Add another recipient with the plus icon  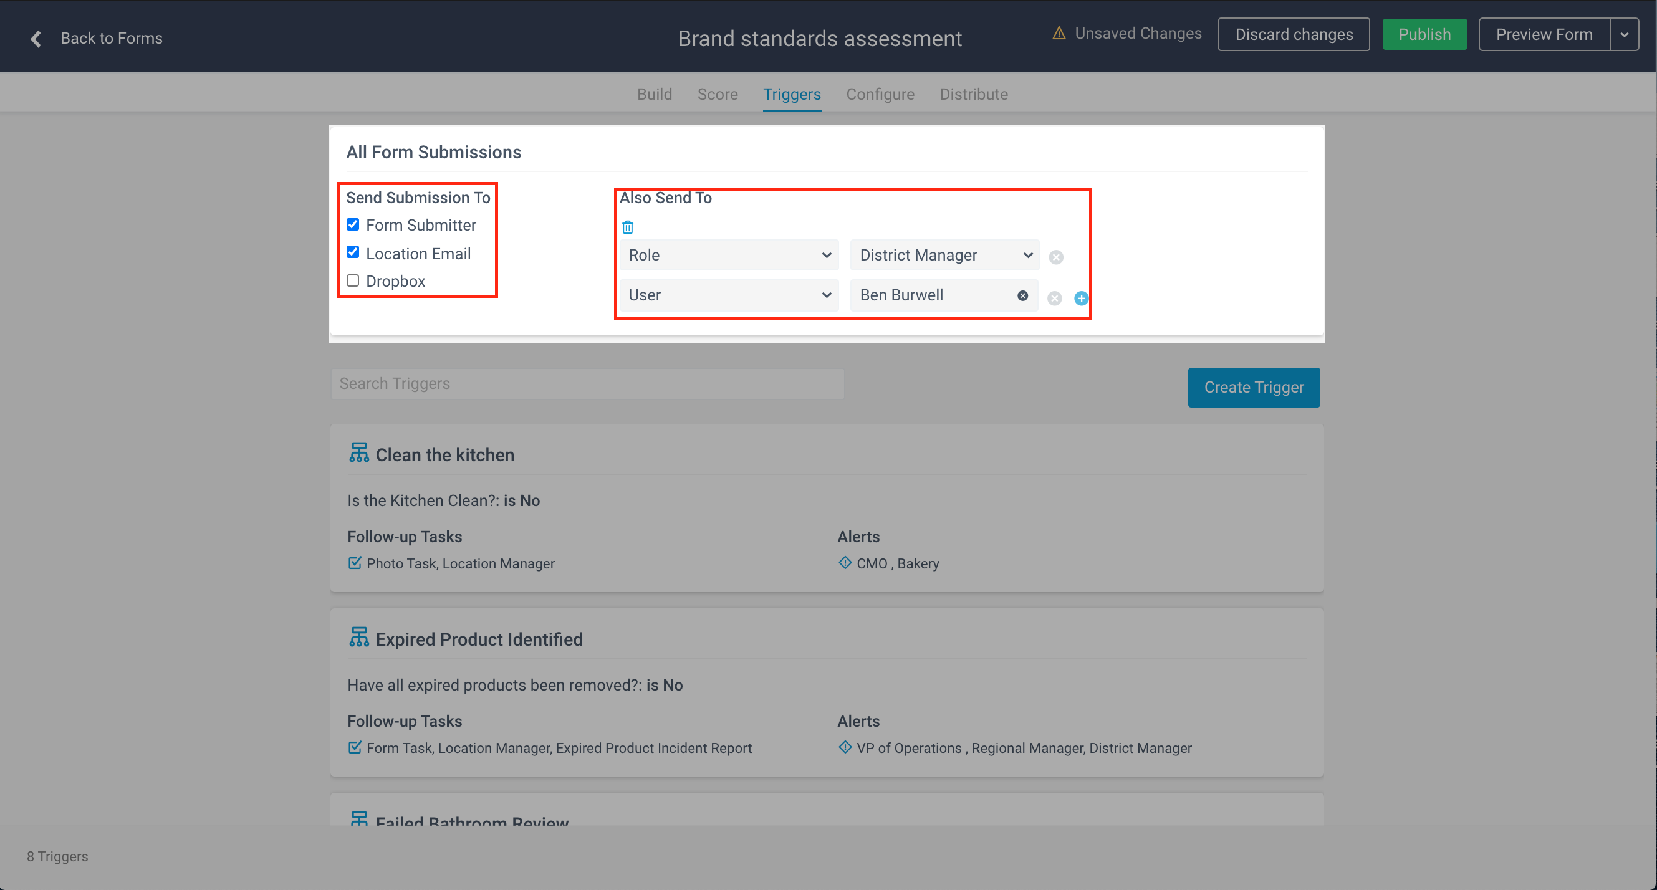click(1080, 298)
